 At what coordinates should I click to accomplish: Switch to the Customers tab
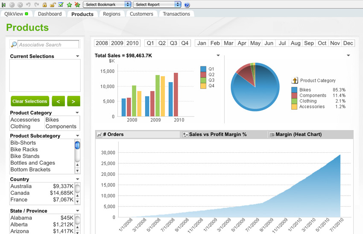[x=141, y=14]
